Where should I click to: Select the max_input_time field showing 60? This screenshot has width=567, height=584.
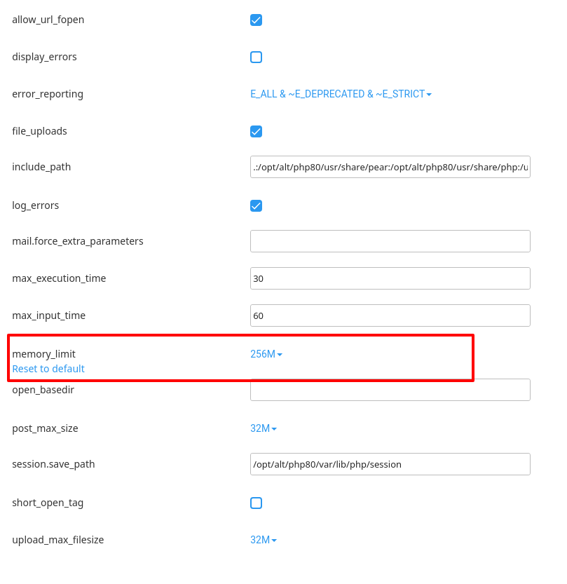pos(390,315)
